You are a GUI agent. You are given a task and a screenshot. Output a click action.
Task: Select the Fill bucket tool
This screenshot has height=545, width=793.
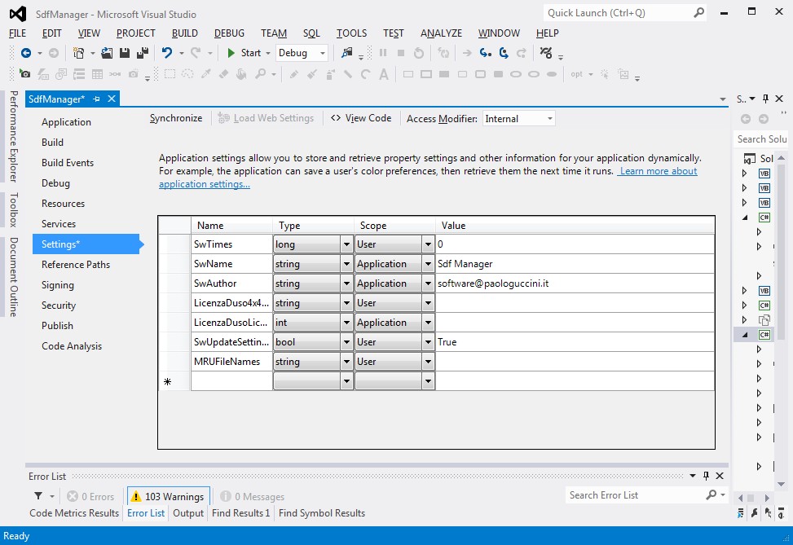pyautogui.click(x=242, y=74)
